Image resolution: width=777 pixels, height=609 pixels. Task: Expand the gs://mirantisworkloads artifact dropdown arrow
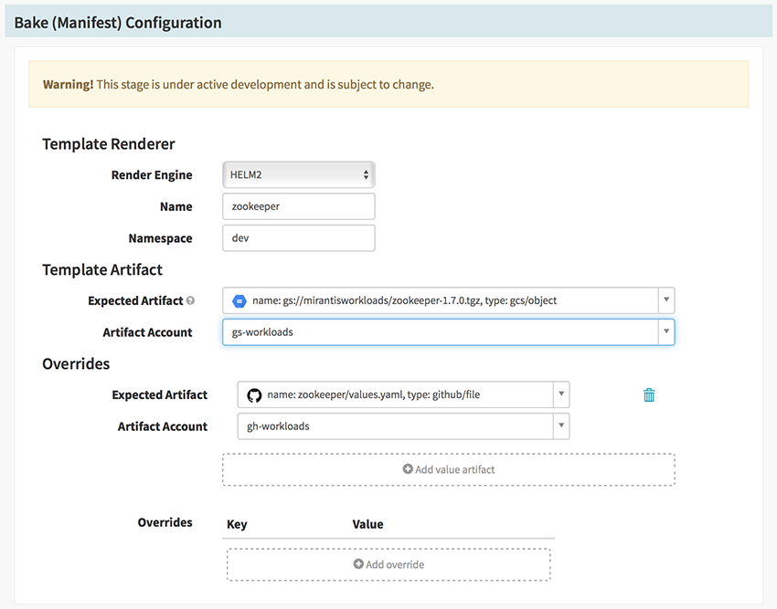(x=666, y=300)
